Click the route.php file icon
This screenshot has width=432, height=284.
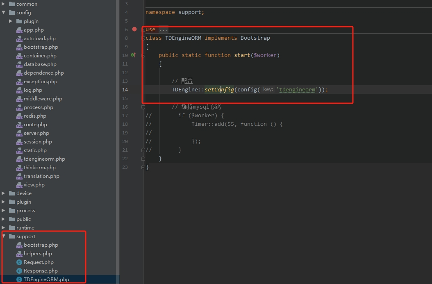pos(19,125)
